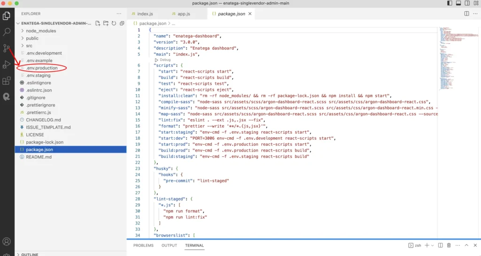The height and width of the screenshot is (256, 481).
Task: Toggle the primary sidebar visibility
Action: pos(450,3)
